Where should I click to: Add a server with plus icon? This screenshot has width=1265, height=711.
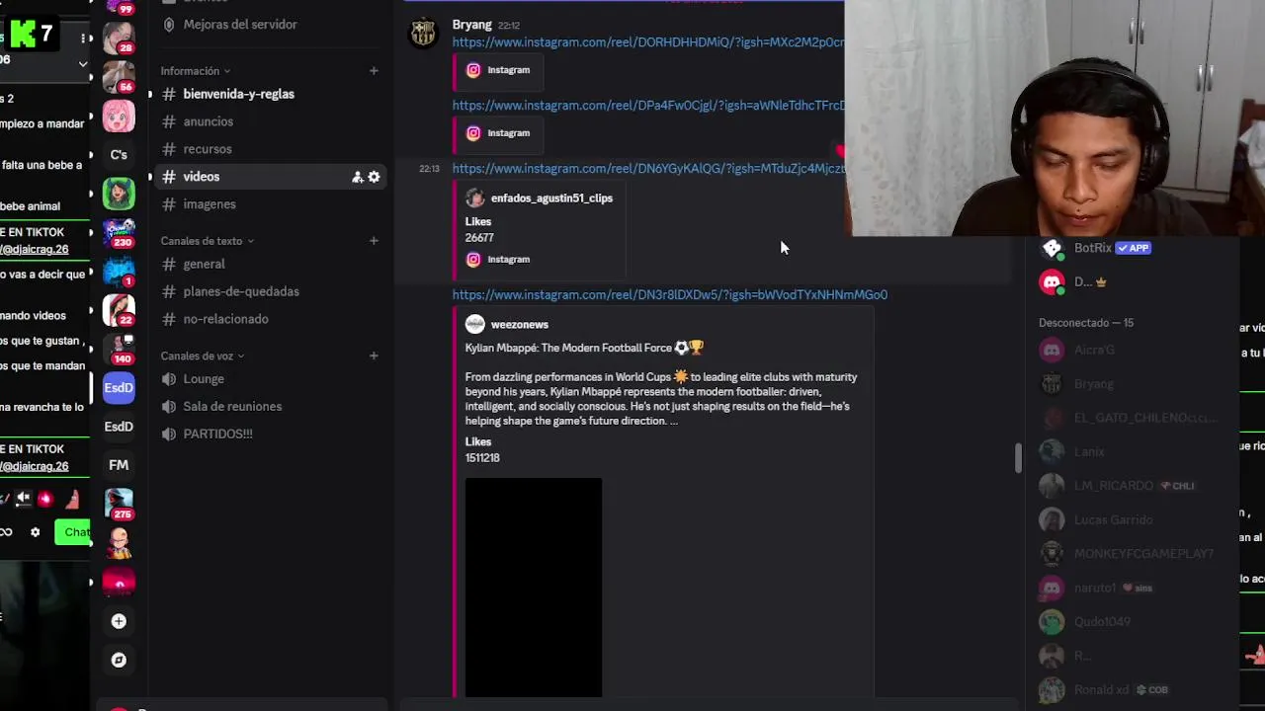click(119, 621)
